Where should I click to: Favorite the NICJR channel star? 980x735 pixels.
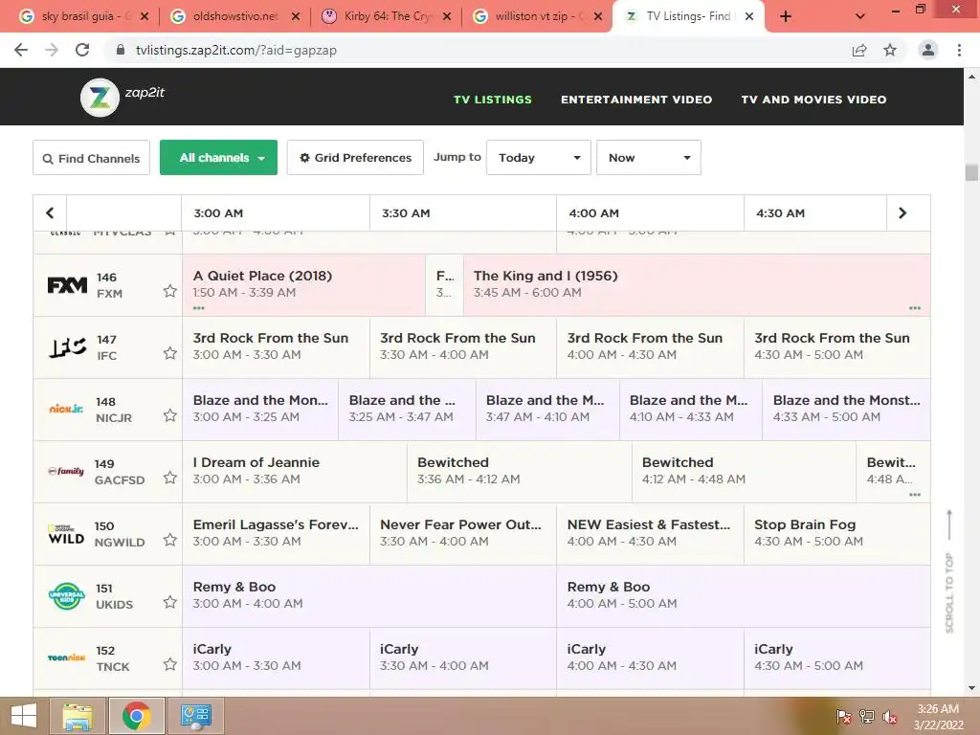click(170, 415)
